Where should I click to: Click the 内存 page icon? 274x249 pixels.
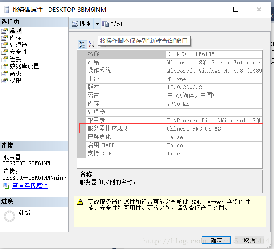click(x=4, y=37)
